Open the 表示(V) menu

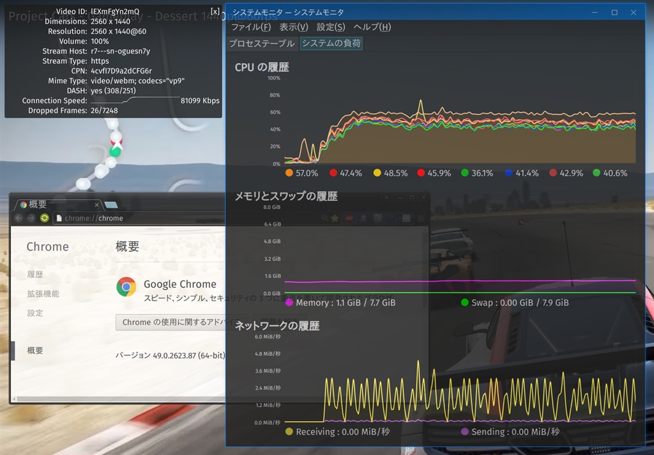(x=294, y=27)
